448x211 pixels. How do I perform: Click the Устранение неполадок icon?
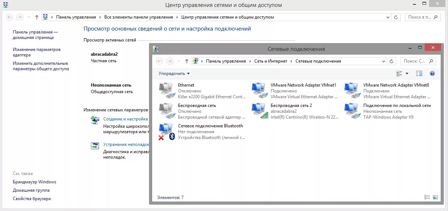point(95,146)
